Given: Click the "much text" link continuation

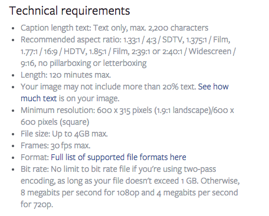Looking at the screenshot, I should 39,98.
